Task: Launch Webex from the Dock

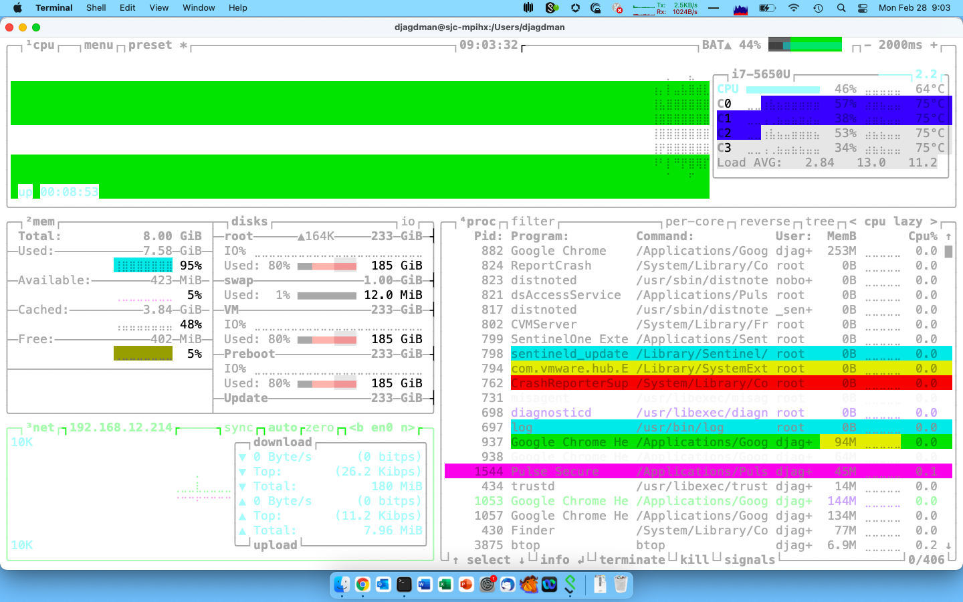Action: coord(548,585)
